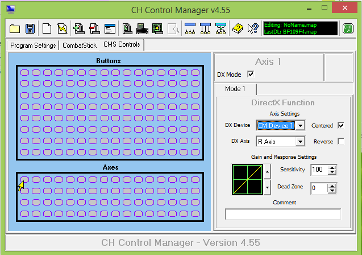This screenshot has width=362, height=255.
Task: Remove a controller with the red minus joystick icon
Action: coord(94,29)
